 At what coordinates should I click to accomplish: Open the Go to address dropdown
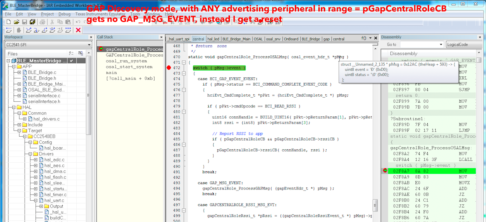(441, 44)
